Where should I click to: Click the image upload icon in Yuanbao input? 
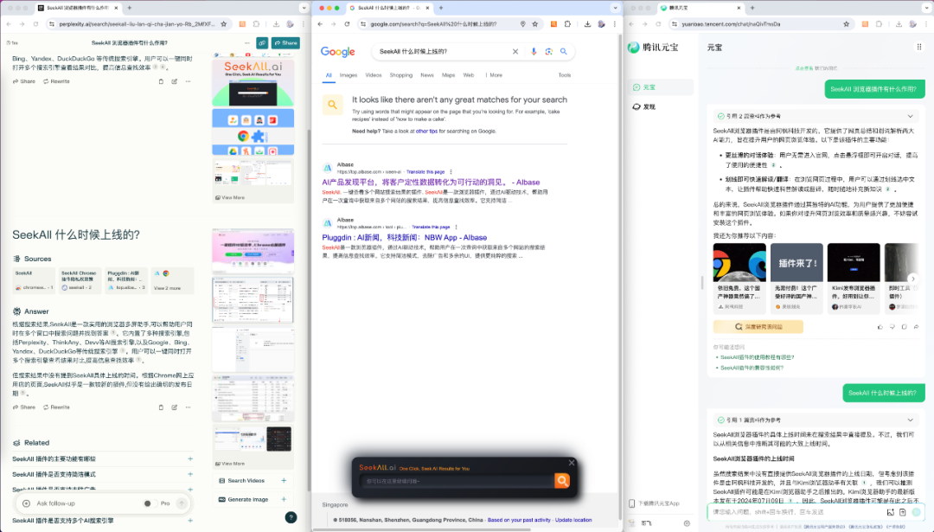point(891,512)
